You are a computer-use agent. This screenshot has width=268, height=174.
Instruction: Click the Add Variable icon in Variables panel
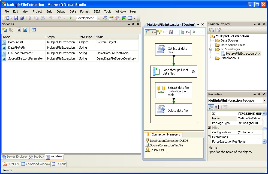5,30
